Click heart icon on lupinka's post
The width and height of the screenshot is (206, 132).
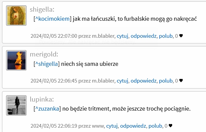[170, 126]
